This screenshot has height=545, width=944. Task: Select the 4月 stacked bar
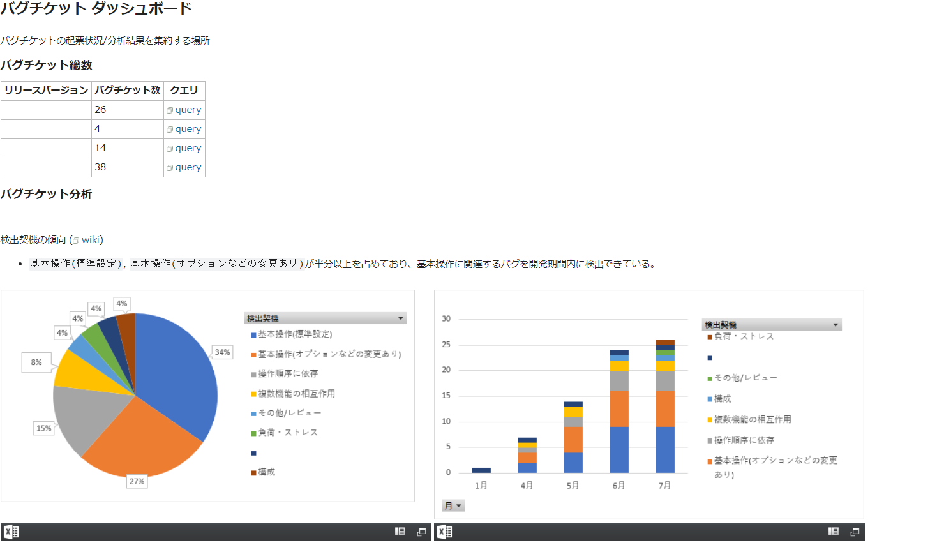527,455
